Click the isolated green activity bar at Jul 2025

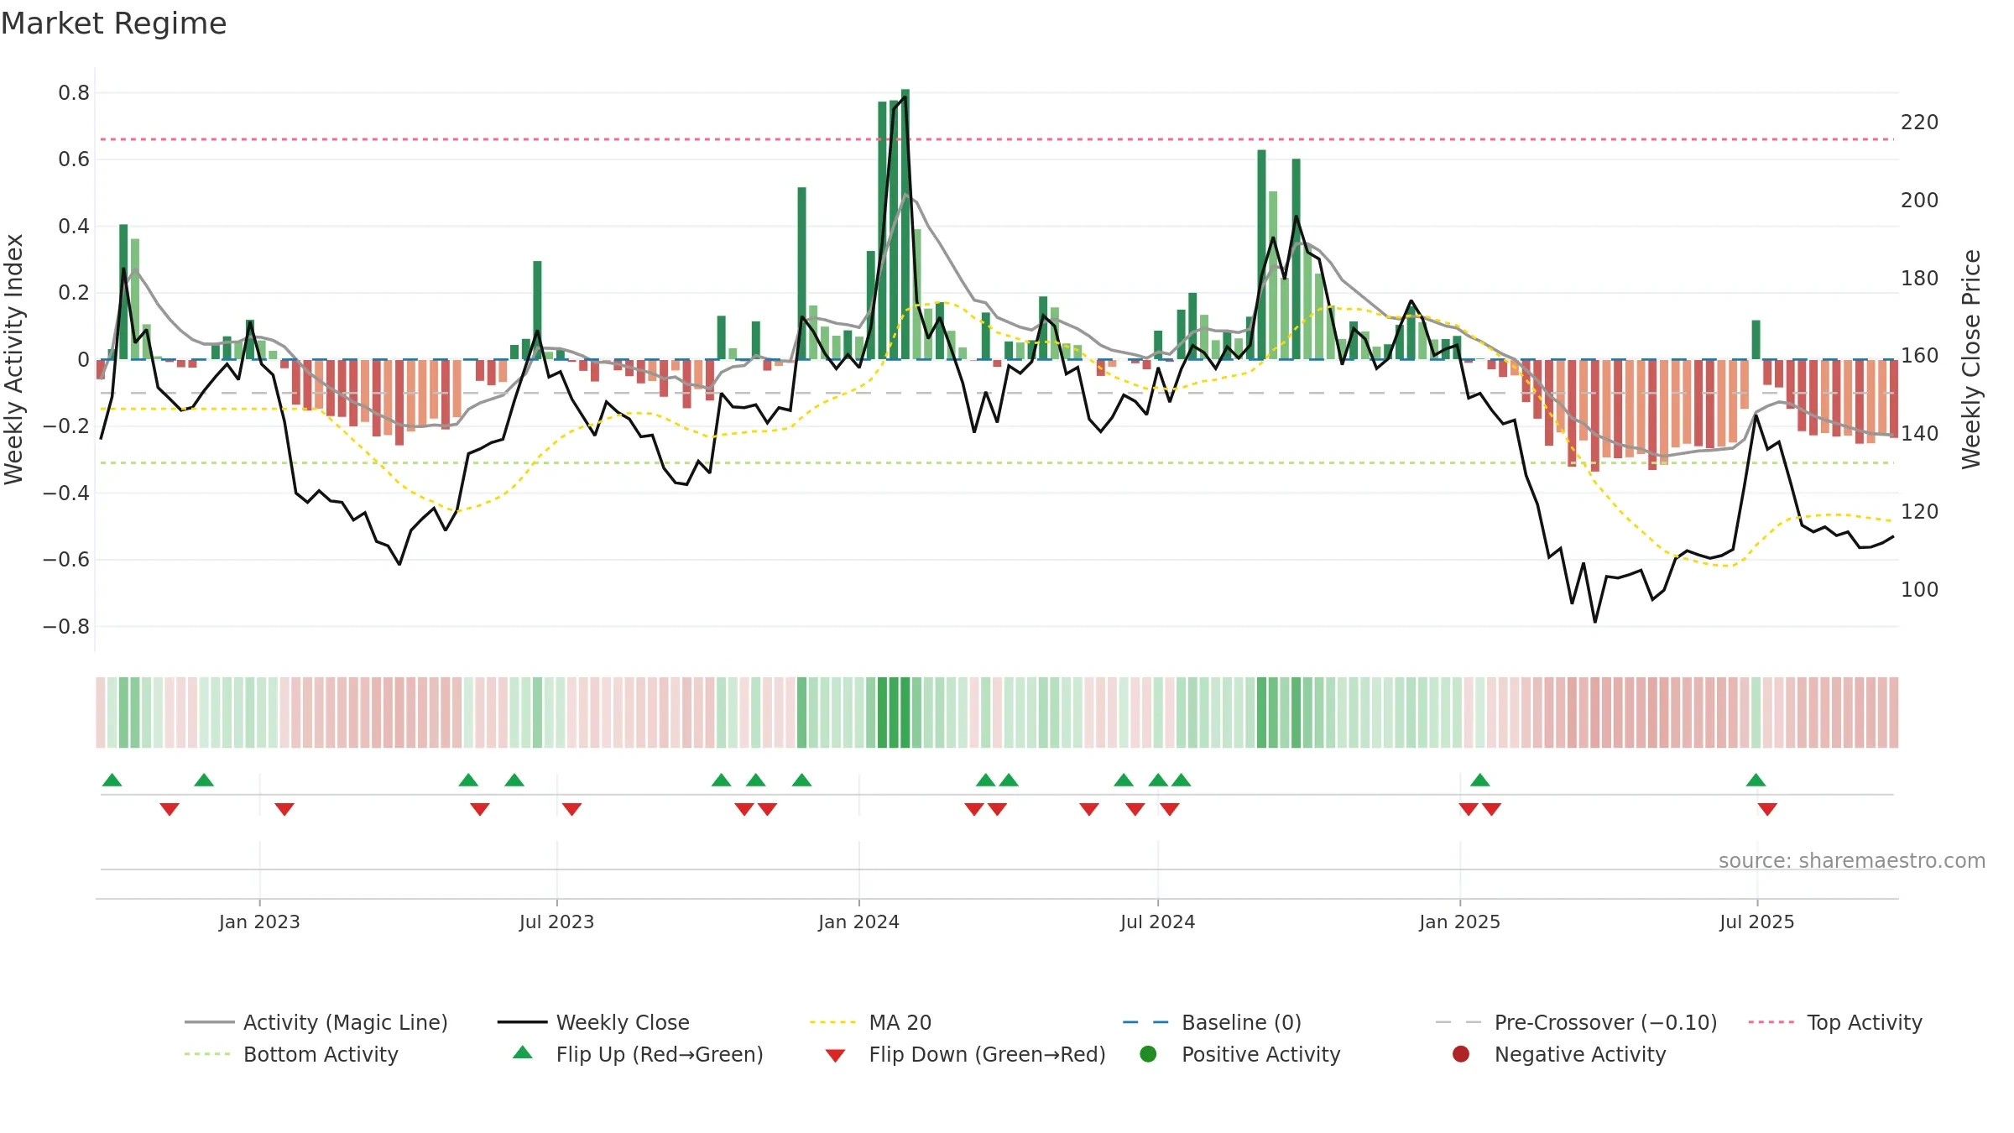coord(1756,340)
